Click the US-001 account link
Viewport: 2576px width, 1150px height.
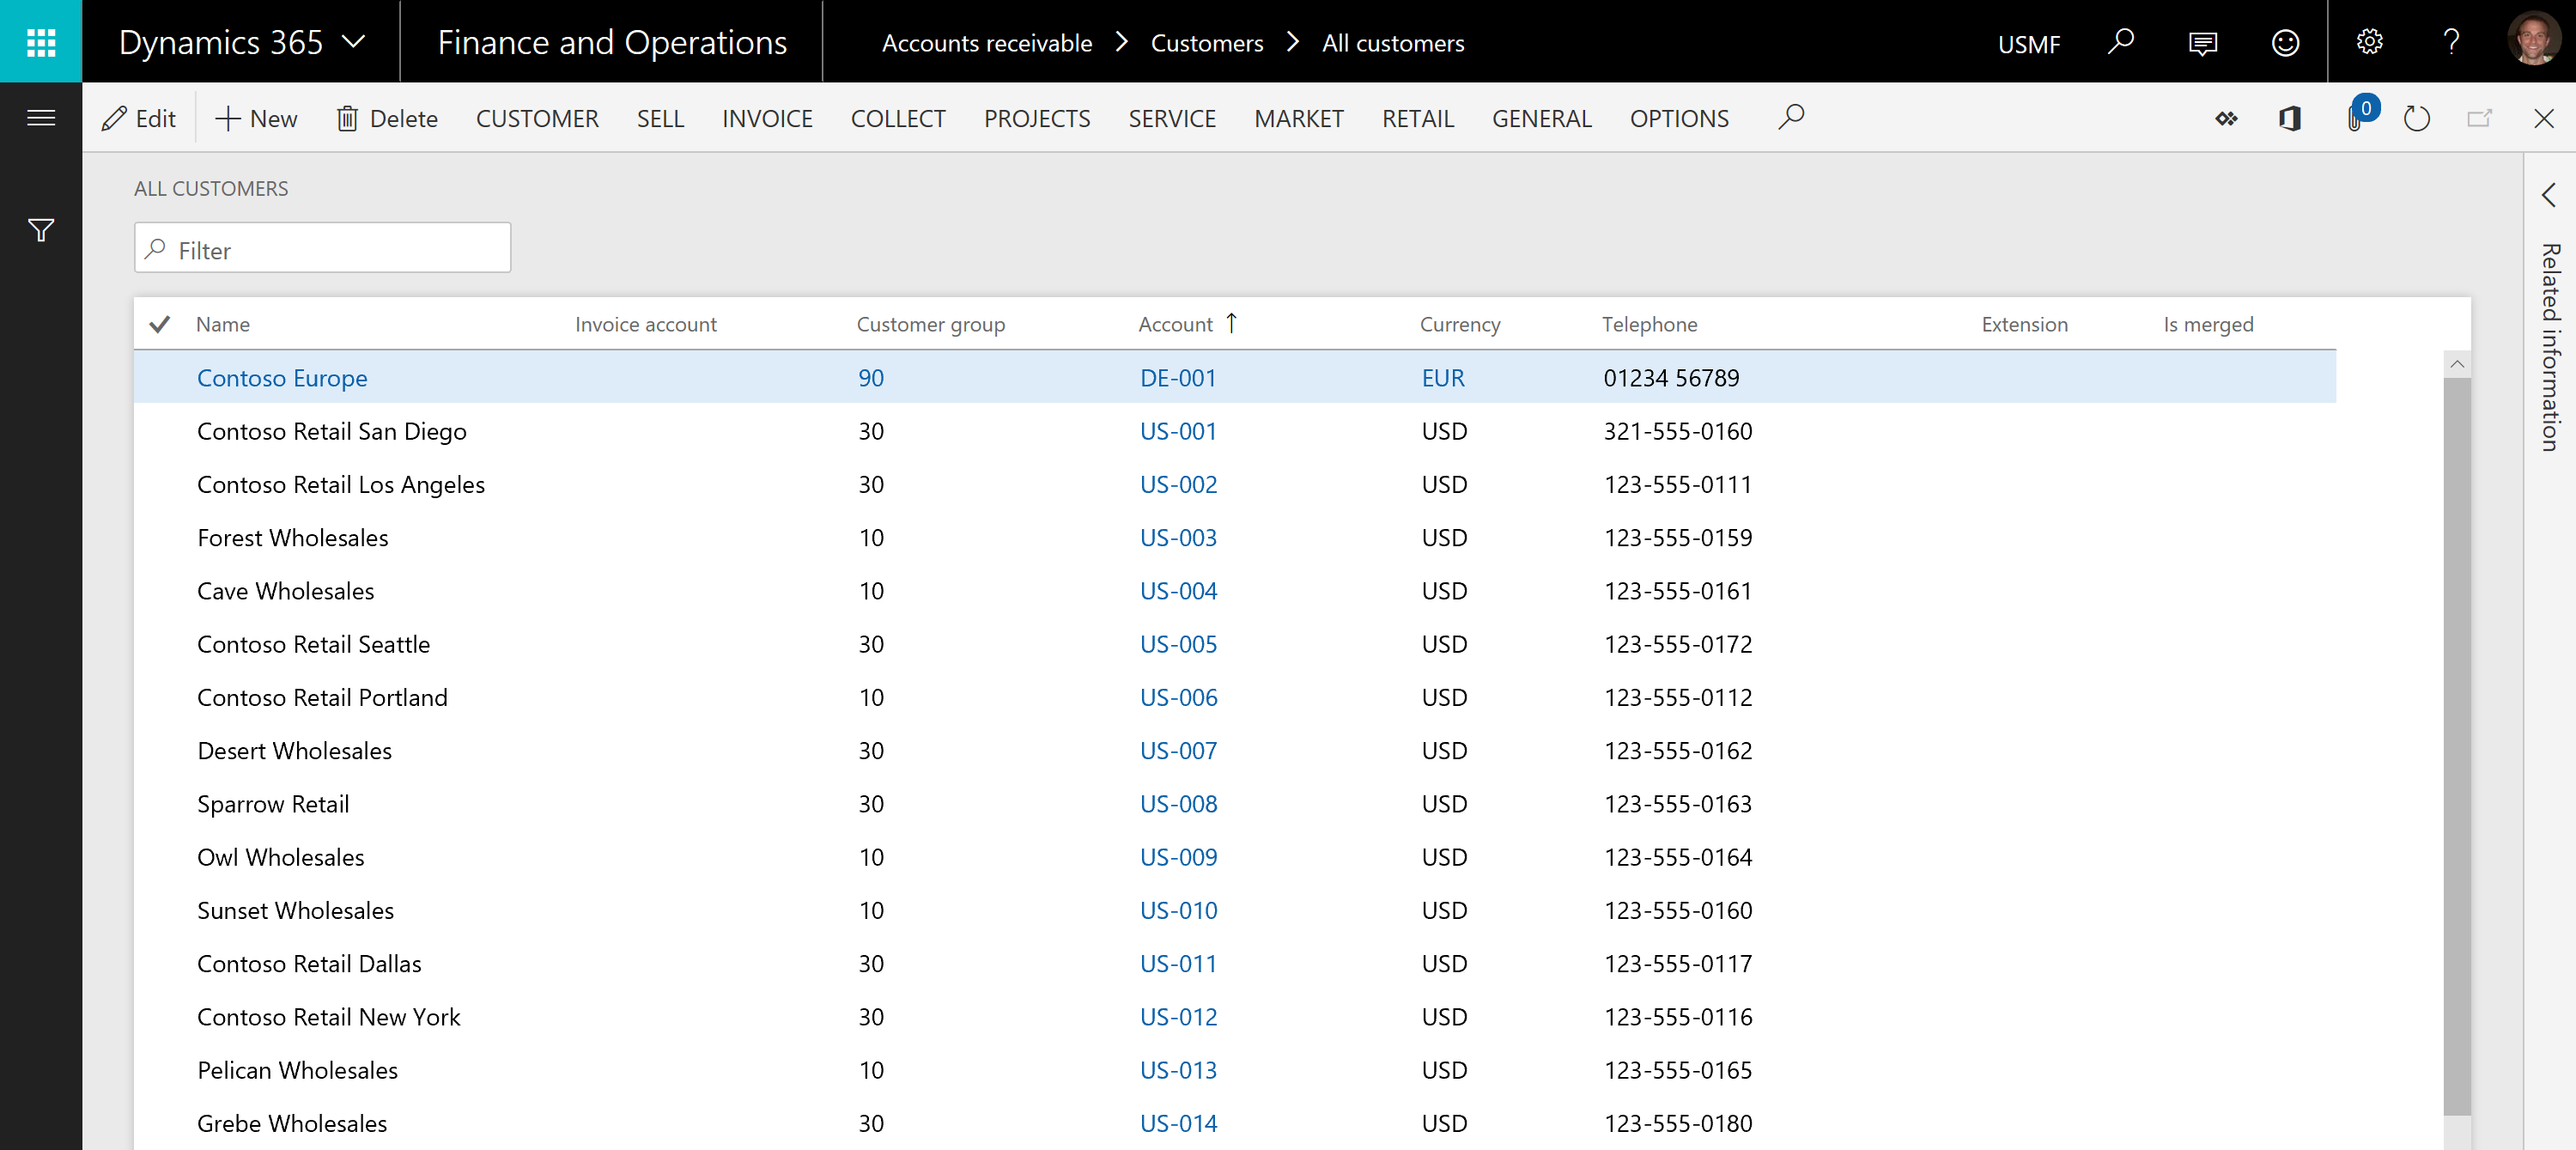pos(1178,430)
